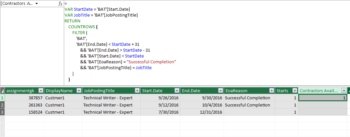
Task: Click inside the DAX formula editor
Action: pyautogui.click(x=207, y=43)
